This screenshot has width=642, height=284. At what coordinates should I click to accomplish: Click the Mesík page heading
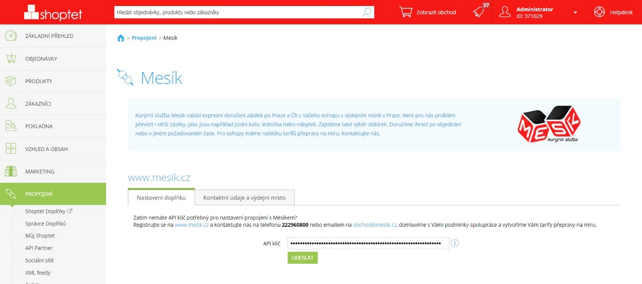161,78
